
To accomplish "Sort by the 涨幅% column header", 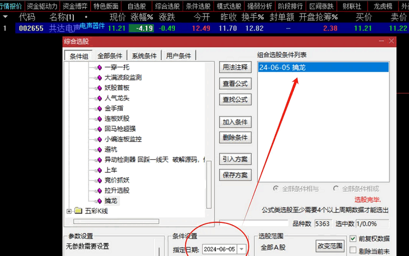I will (142, 17).
